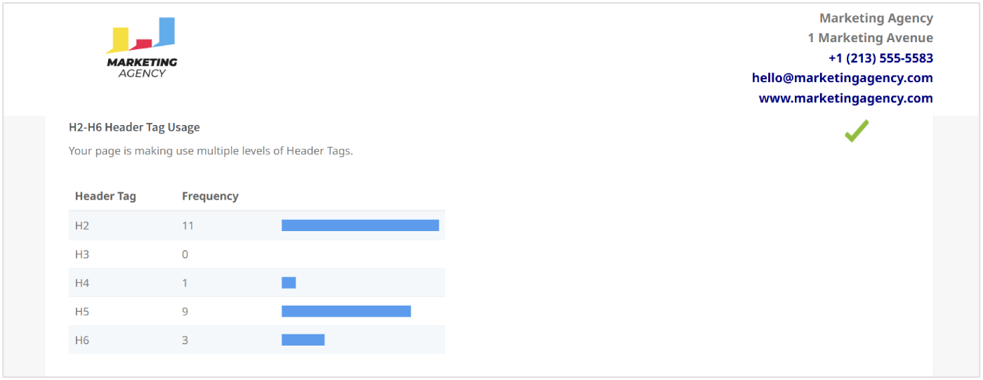Image resolution: width=983 pixels, height=380 pixels.
Task: Select the H3 row label
Action: [x=83, y=254]
